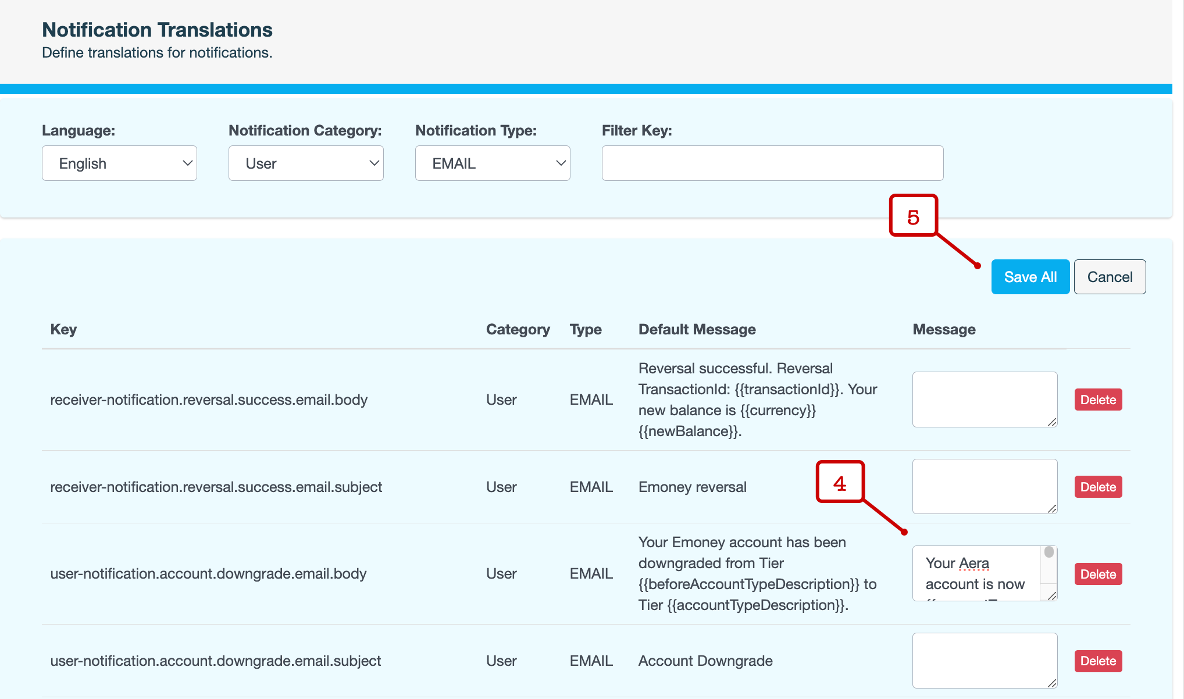Screen dimensions: 1184x699
Task: Click message box for Account Downgrade subject
Action: click(984, 660)
